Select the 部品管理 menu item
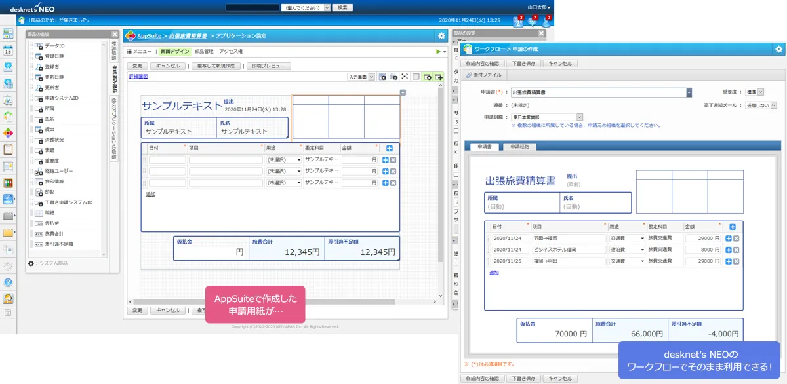The height and width of the screenshot is (384, 787). [204, 51]
